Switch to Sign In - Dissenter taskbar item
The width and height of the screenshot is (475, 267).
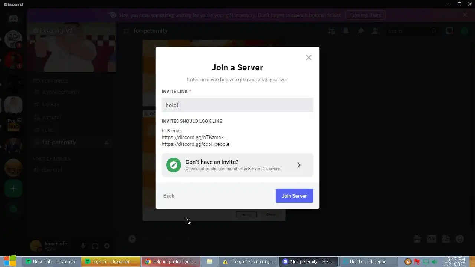point(111,261)
